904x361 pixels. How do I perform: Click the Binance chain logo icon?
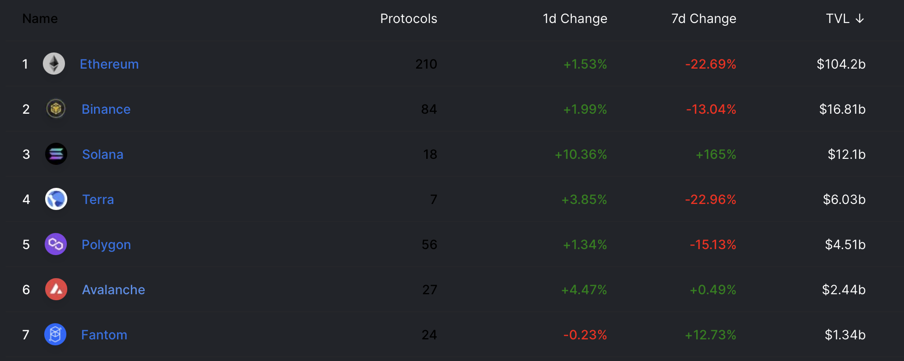[56, 109]
